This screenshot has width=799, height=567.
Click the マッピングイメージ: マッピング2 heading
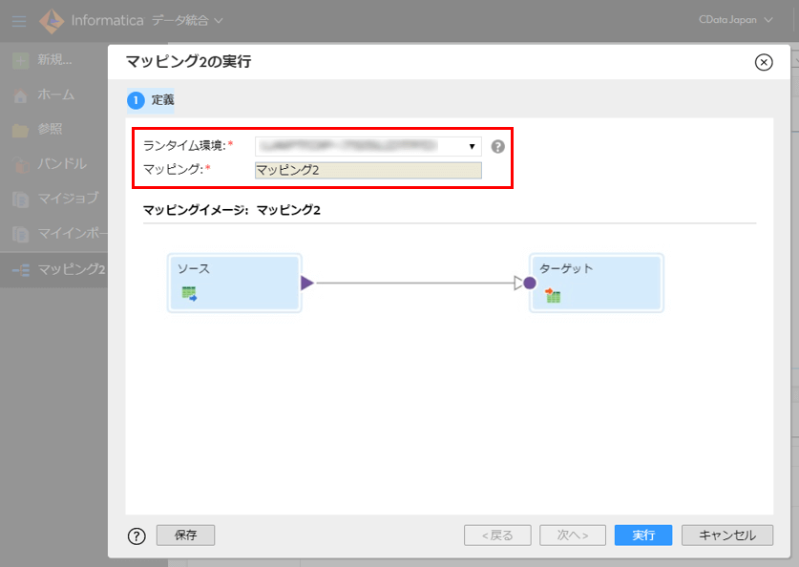[x=232, y=210]
